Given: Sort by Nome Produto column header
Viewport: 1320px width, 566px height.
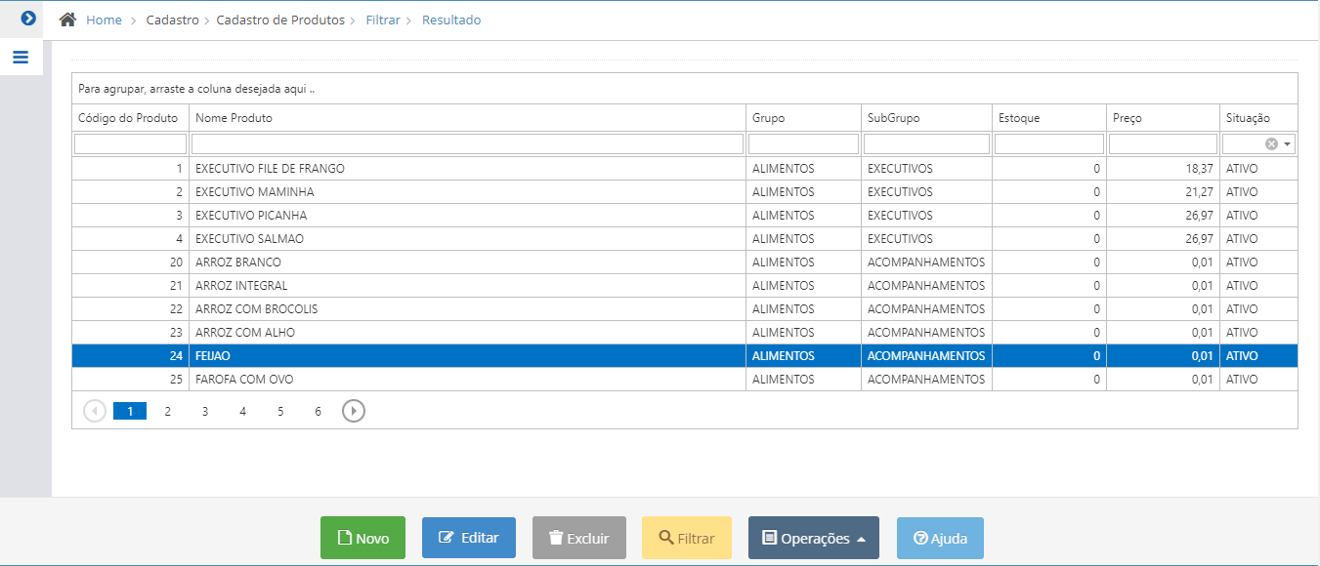Looking at the screenshot, I should [x=467, y=118].
